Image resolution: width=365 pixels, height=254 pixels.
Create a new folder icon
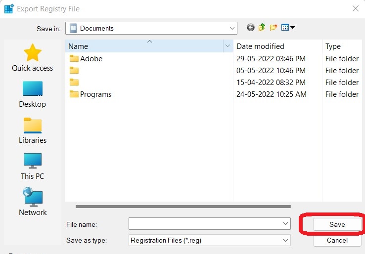pos(274,28)
